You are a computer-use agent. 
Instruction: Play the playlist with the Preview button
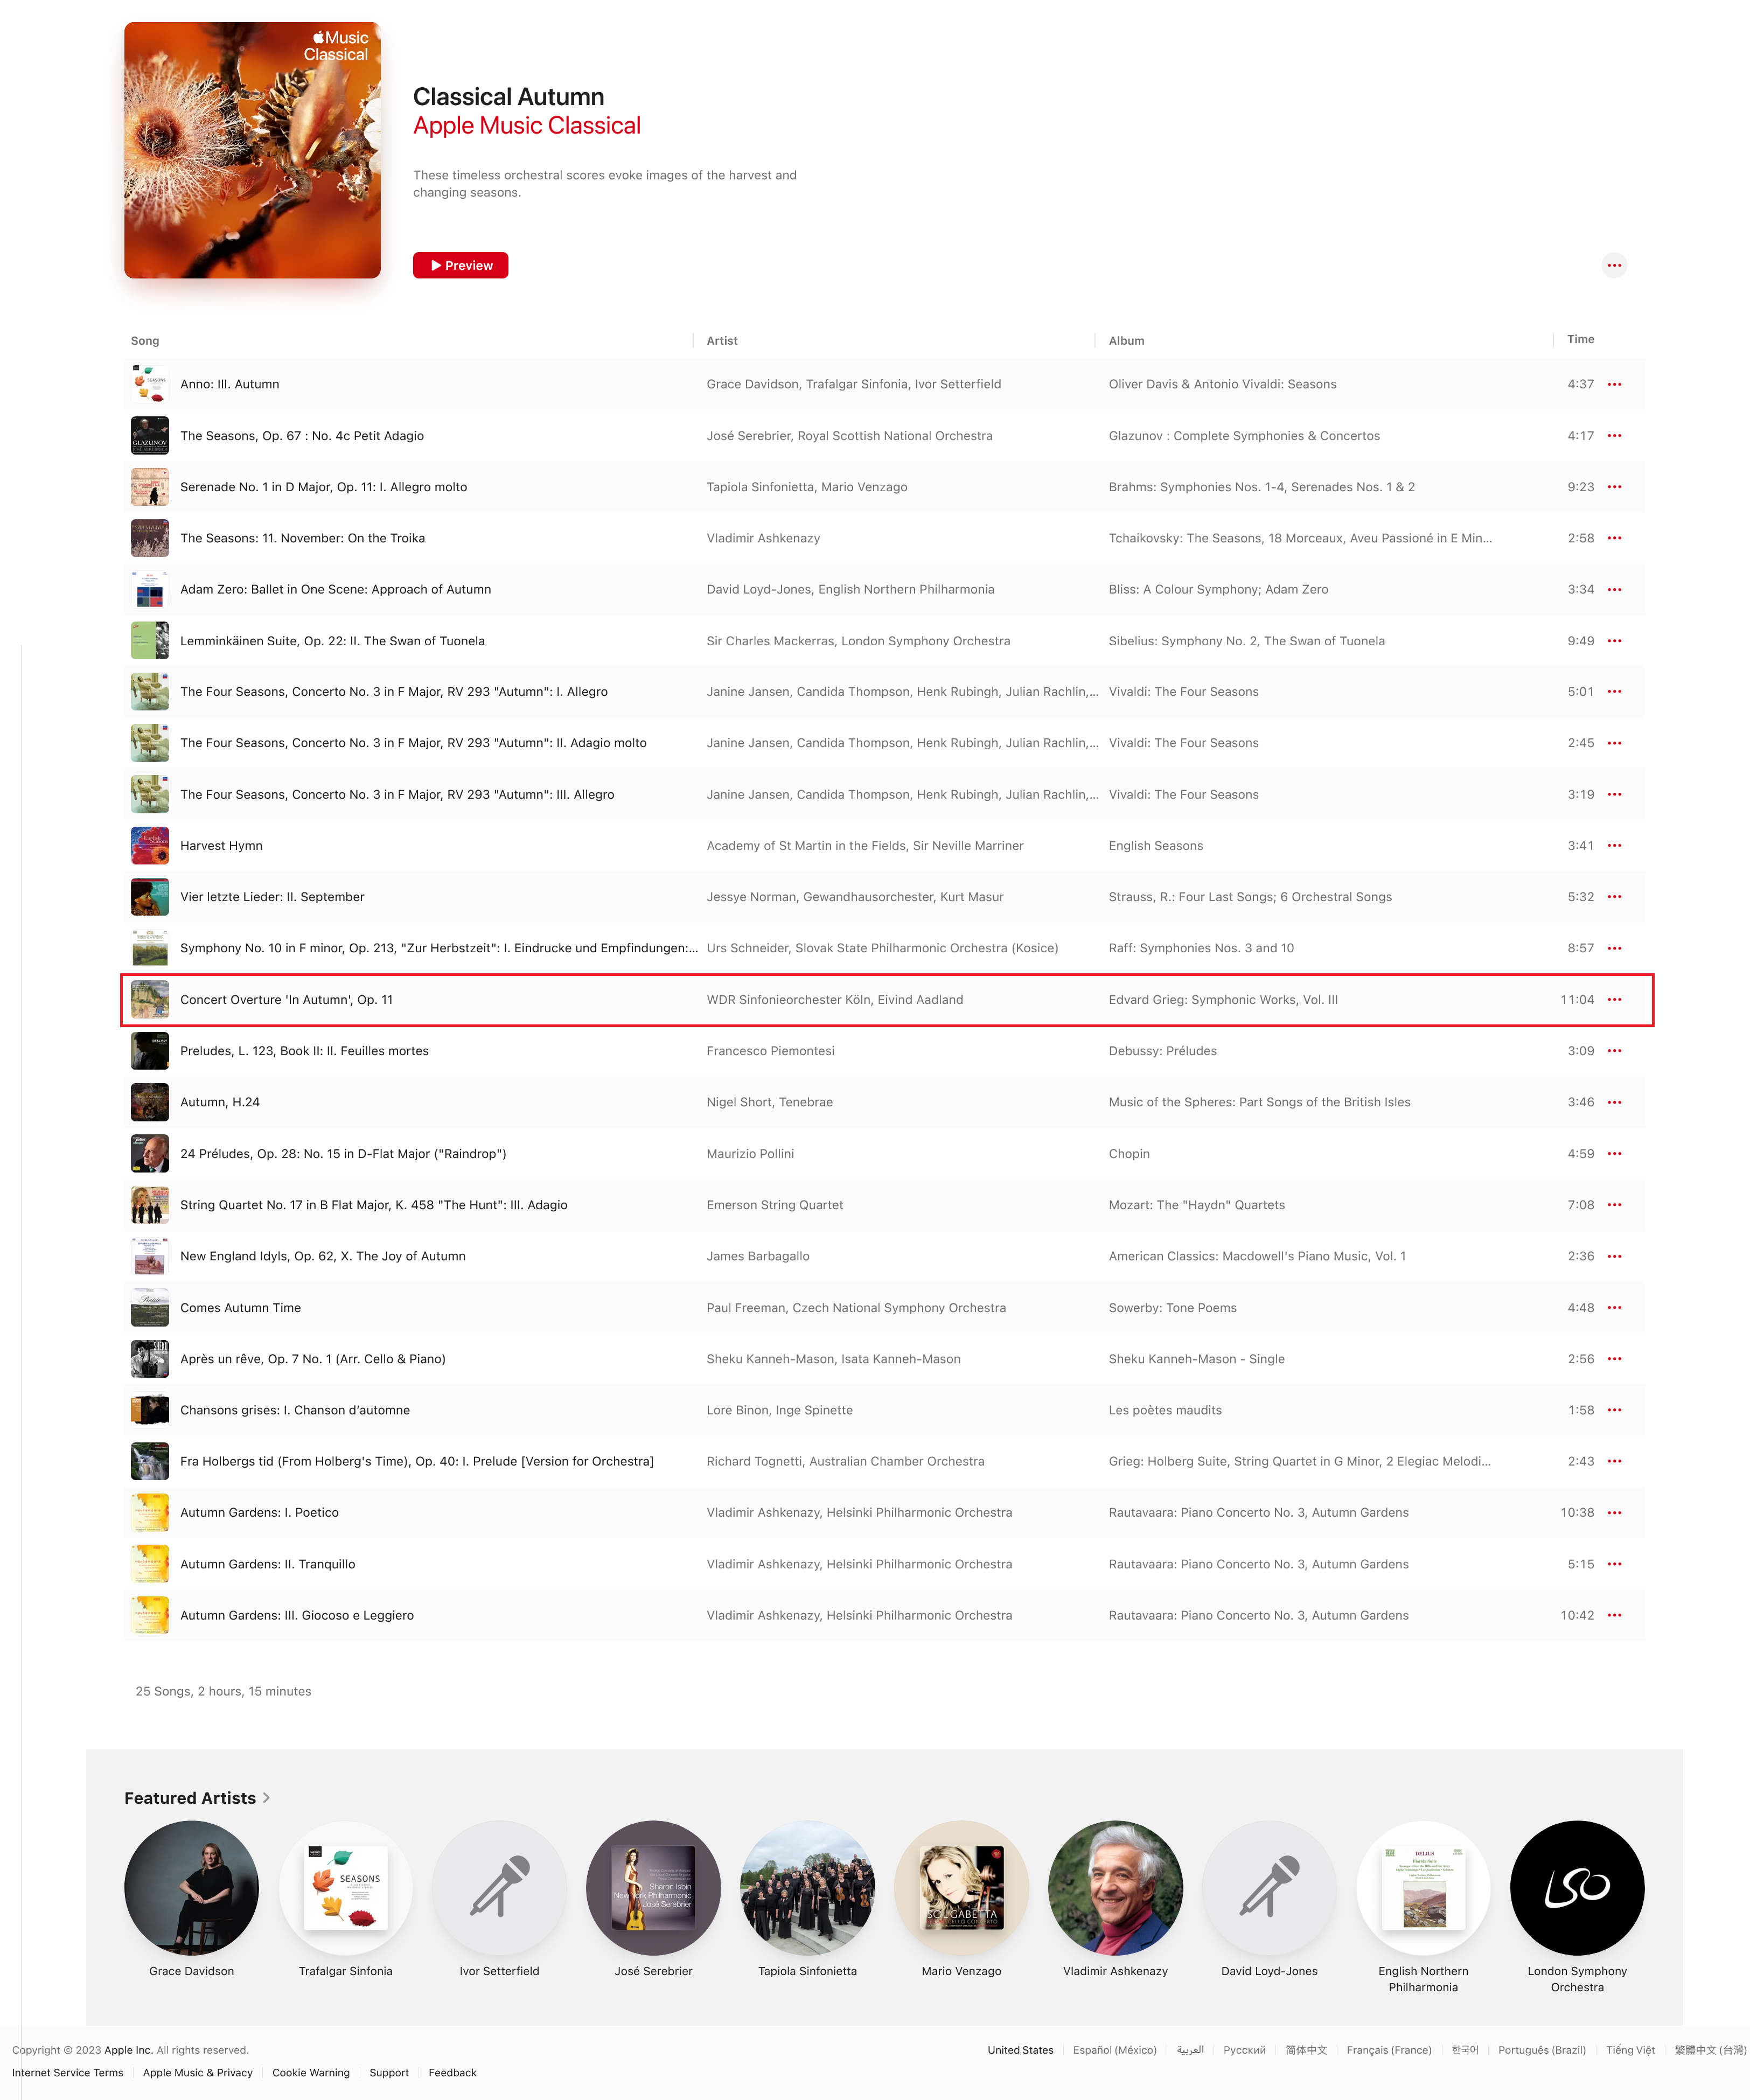(x=460, y=265)
